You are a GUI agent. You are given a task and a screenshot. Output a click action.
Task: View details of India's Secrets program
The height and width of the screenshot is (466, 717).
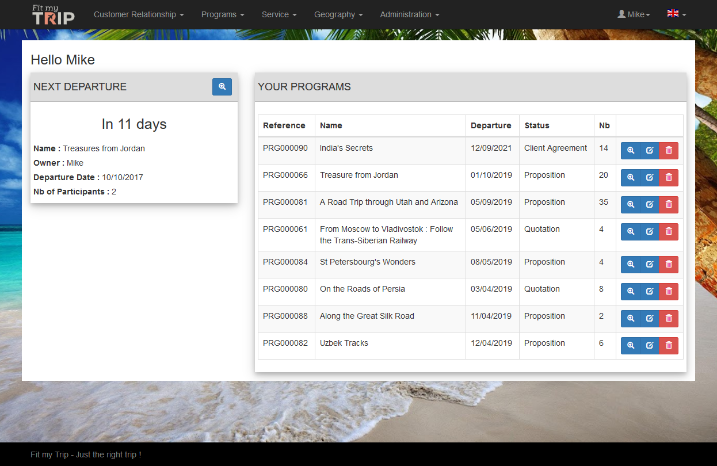630,151
